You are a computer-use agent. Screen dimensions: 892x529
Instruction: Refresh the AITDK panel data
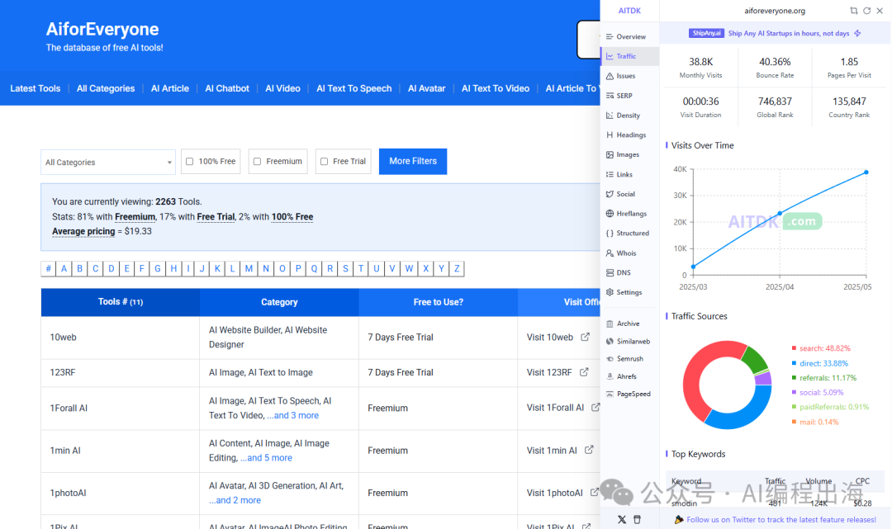click(866, 11)
